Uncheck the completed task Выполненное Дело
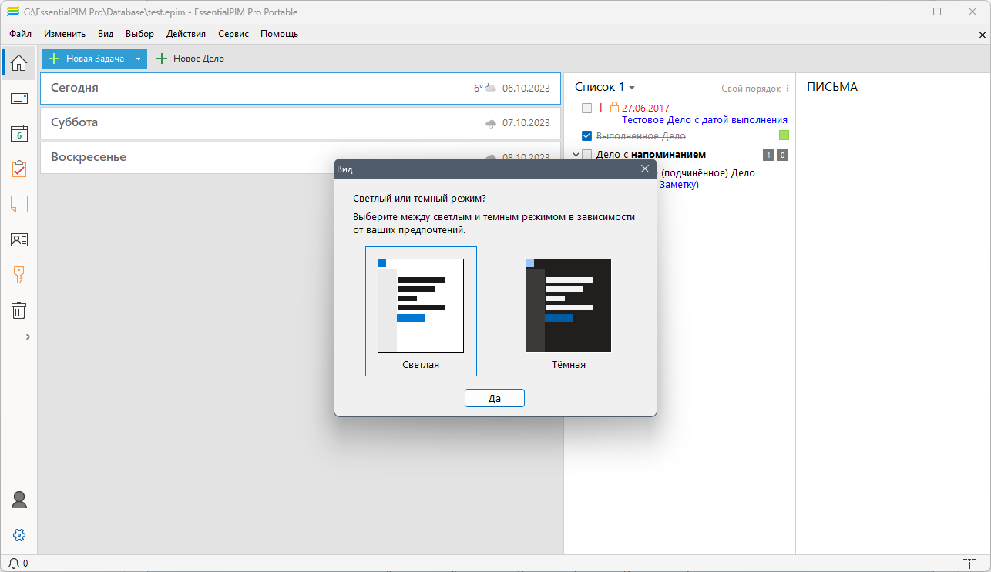 tap(586, 136)
